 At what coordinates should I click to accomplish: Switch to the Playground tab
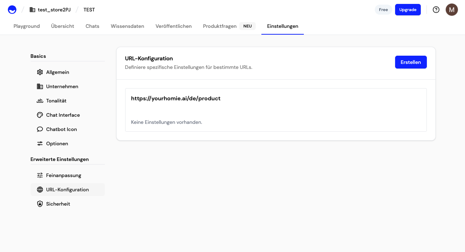[26, 26]
